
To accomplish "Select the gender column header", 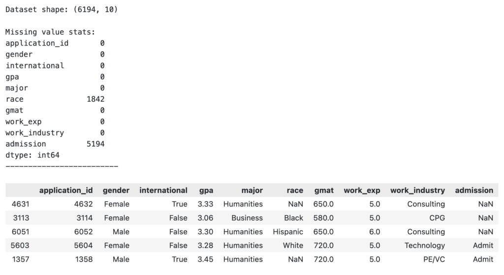I will tap(116, 190).
